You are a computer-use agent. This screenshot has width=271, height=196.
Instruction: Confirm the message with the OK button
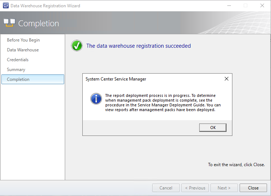(213, 128)
